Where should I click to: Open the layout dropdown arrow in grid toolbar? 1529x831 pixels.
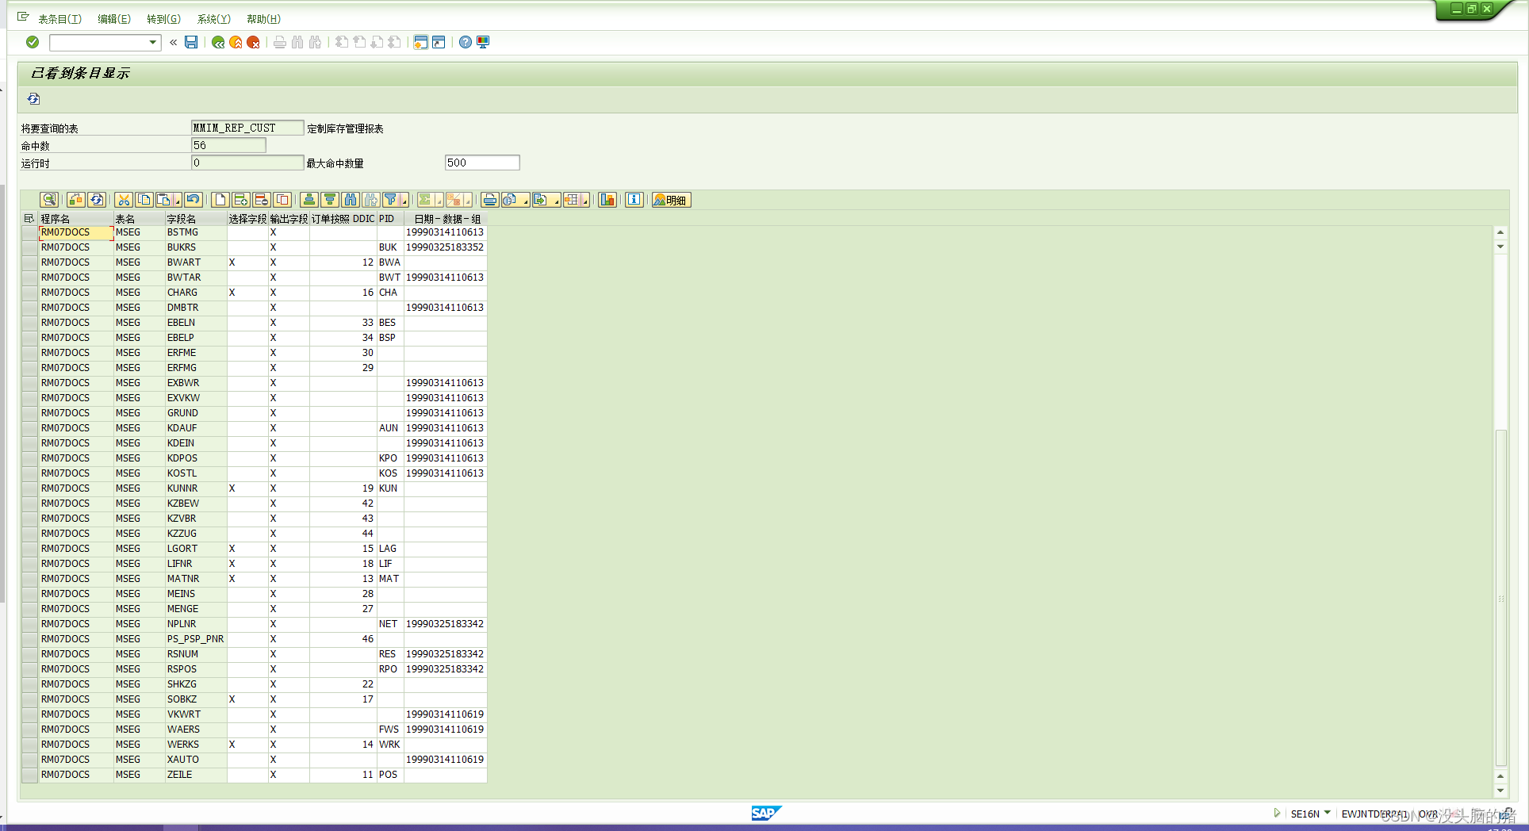point(584,200)
